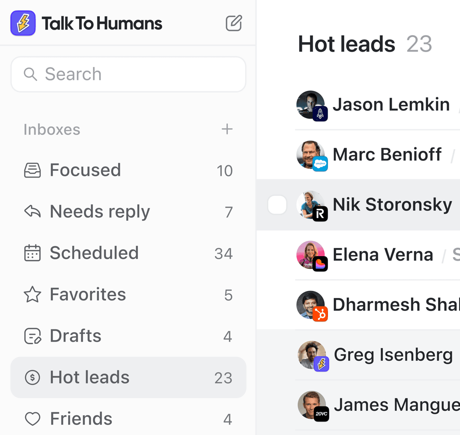Viewport: 460px width, 435px height.
Task: Click the Hot leads dollar icon
Action: (32, 377)
